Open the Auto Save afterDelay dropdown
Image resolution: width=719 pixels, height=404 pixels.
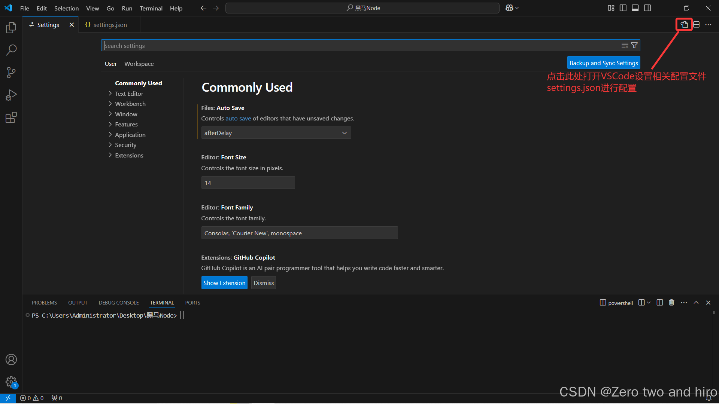tap(276, 133)
